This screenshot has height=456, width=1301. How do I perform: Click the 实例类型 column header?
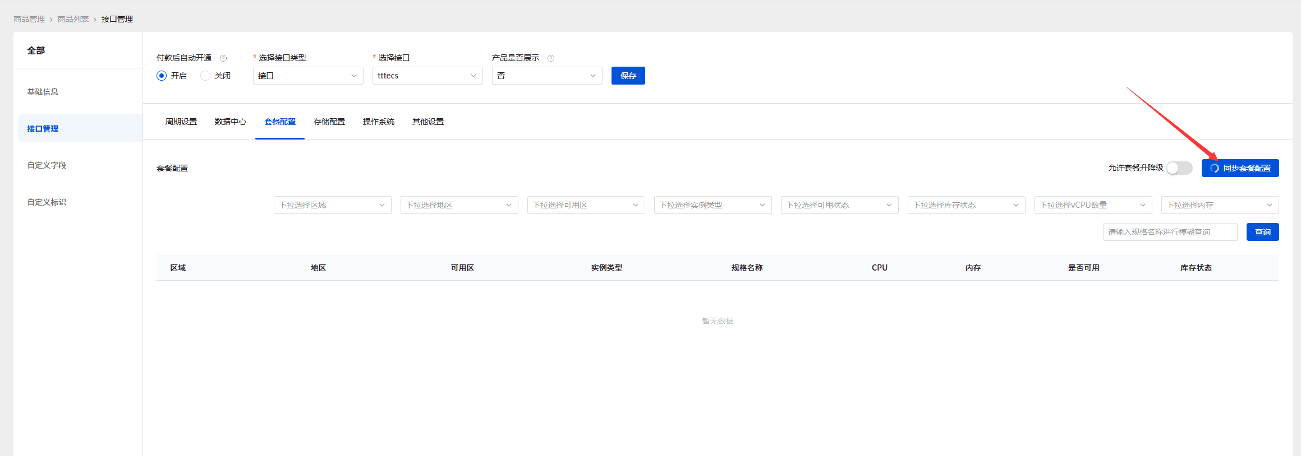point(606,268)
